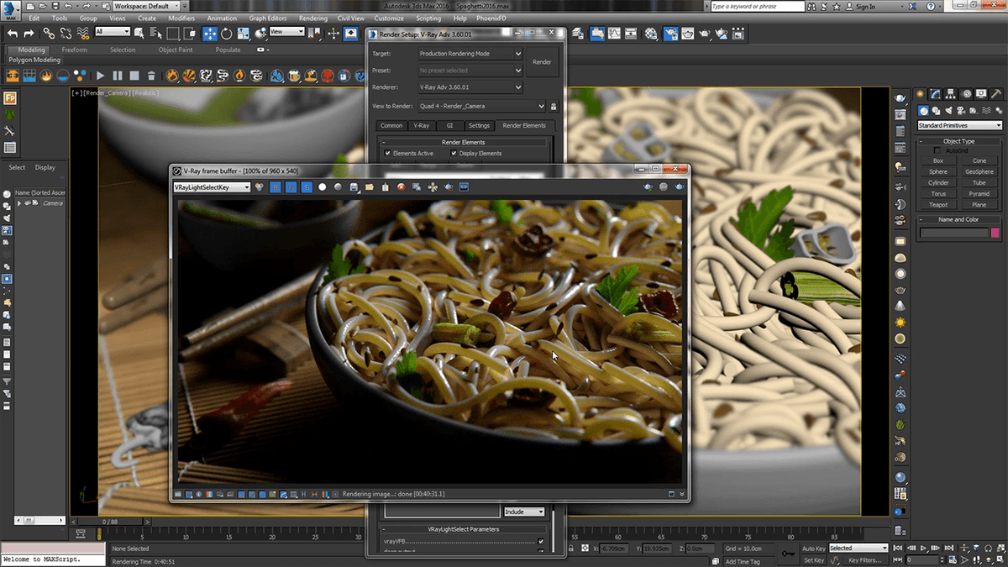This screenshot has height=567, width=1008.
Task: Click the Teapot primitive button
Action: click(938, 205)
